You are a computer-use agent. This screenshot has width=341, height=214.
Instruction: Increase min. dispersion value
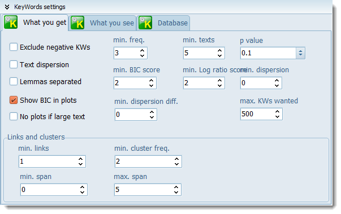[277, 80]
